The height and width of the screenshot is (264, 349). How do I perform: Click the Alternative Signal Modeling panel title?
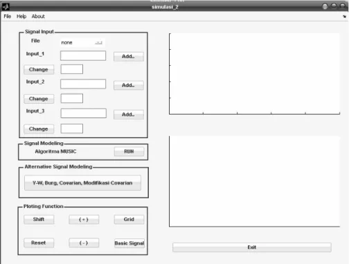tap(58, 167)
